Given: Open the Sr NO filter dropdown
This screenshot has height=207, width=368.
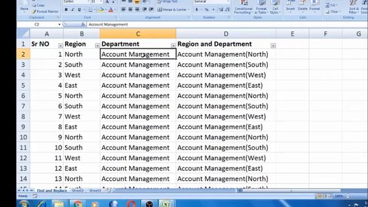Looking at the screenshot, I should point(60,45).
